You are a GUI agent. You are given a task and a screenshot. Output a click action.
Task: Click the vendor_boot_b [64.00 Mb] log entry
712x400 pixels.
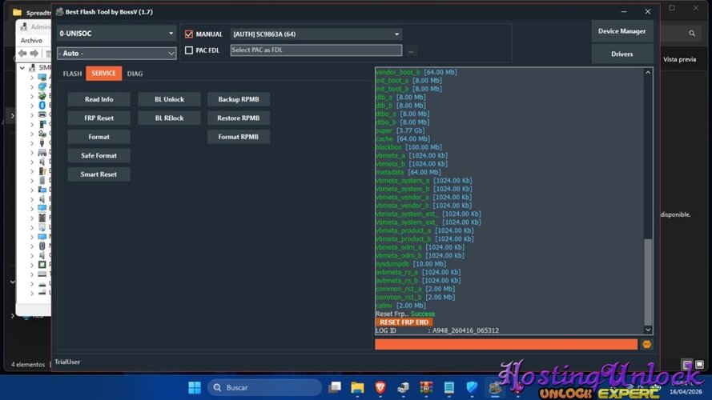(416, 72)
